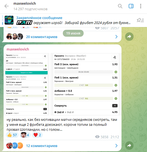
Task: Open the right express bet screenshot
Action: [x=86, y=84]
